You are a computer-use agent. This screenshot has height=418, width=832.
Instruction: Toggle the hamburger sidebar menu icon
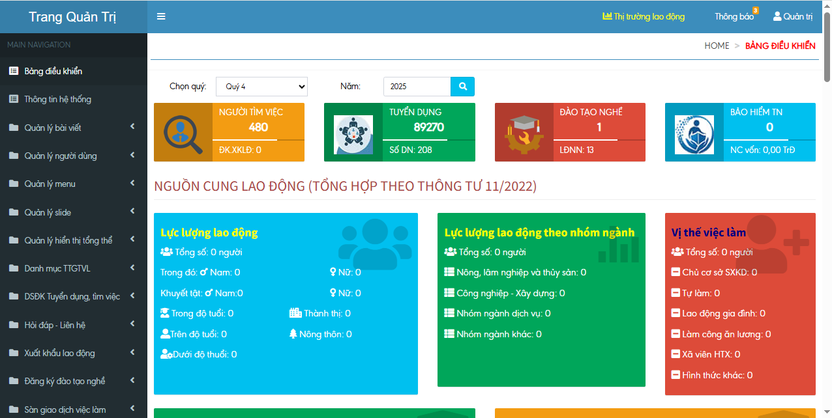pos(161,16)
